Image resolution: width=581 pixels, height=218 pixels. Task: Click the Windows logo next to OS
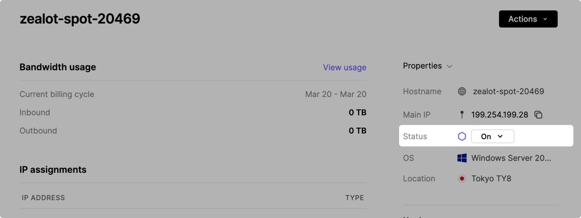(462, 158)
